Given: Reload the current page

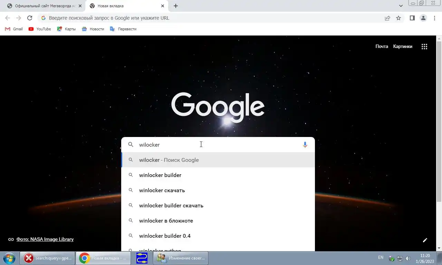Looking at the screenshot, I should pos(30,18).
